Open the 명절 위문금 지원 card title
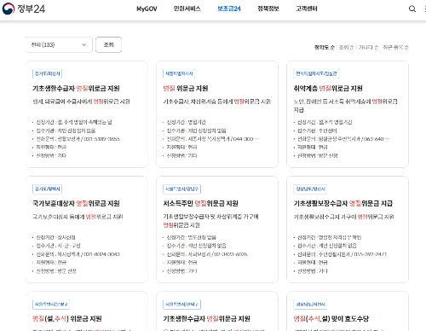The image size is (426, 331). pos(186,89)
